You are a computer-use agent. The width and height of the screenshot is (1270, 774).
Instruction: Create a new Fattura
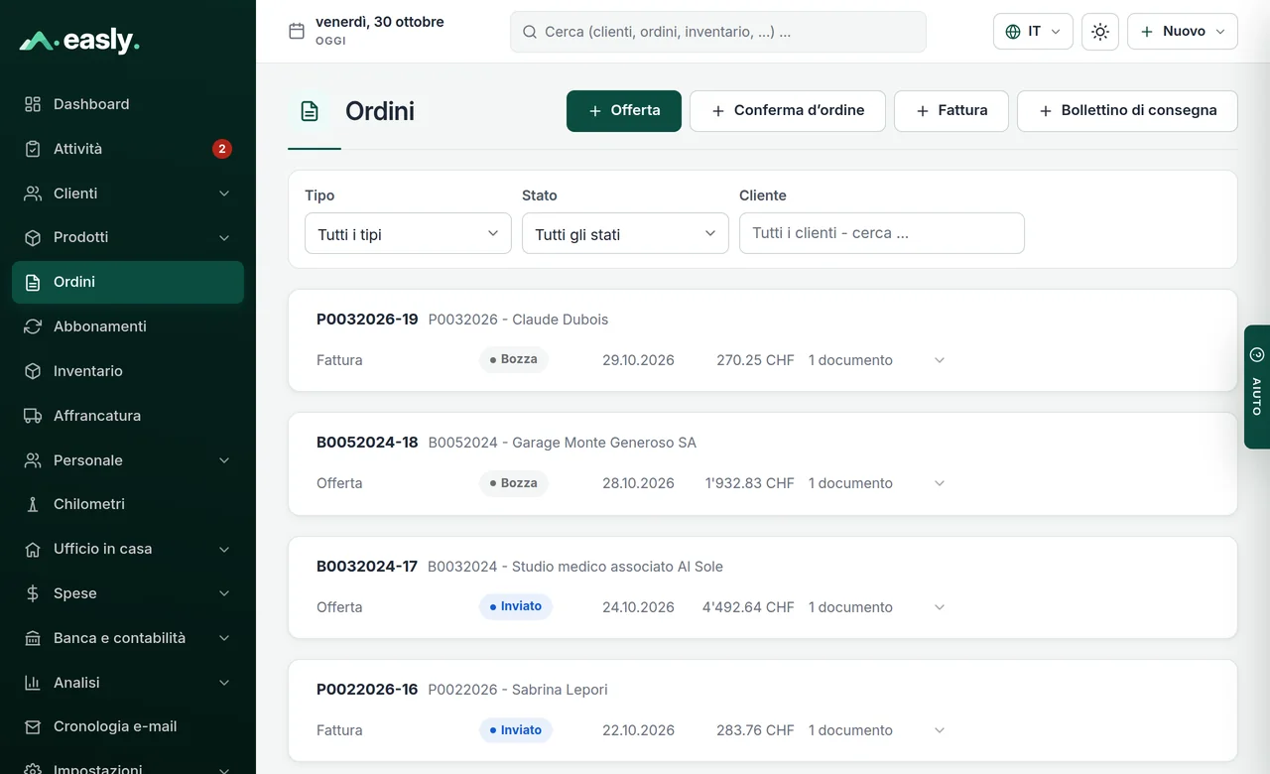(x=952, y=111)
